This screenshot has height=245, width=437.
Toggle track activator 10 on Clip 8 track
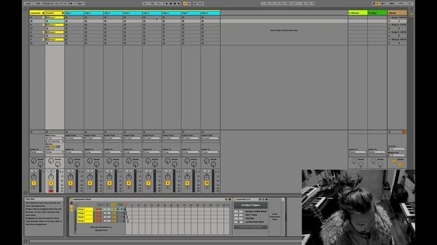click(x=206, y=183)
